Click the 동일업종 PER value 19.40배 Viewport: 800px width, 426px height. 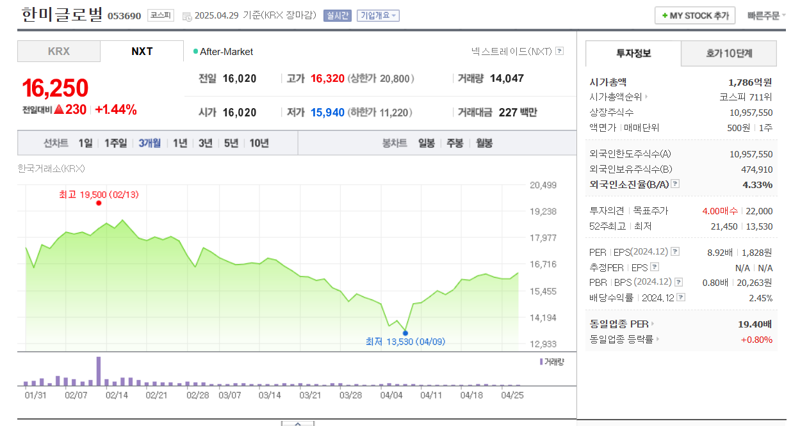(x=755, y=324)
